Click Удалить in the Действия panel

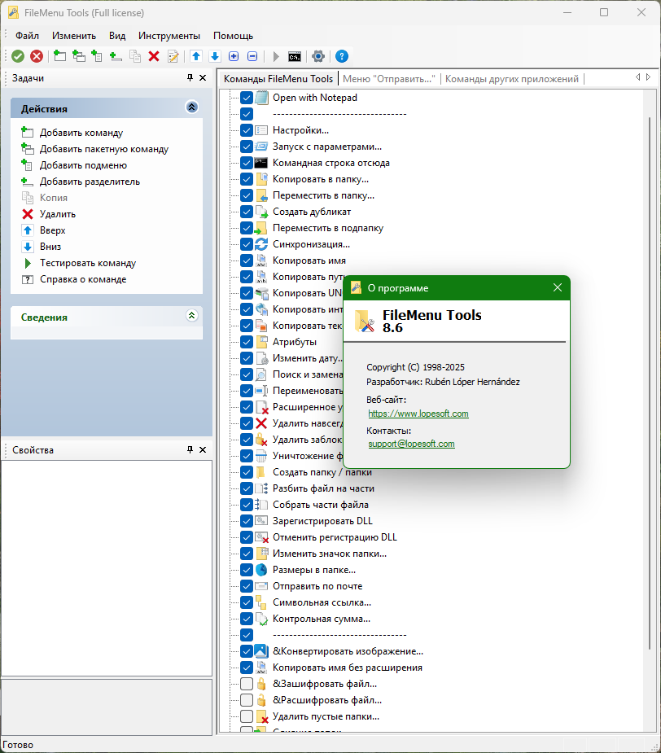[58, 214]
